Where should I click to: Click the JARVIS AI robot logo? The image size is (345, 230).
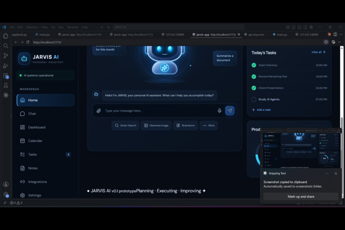tap(24, 59)
